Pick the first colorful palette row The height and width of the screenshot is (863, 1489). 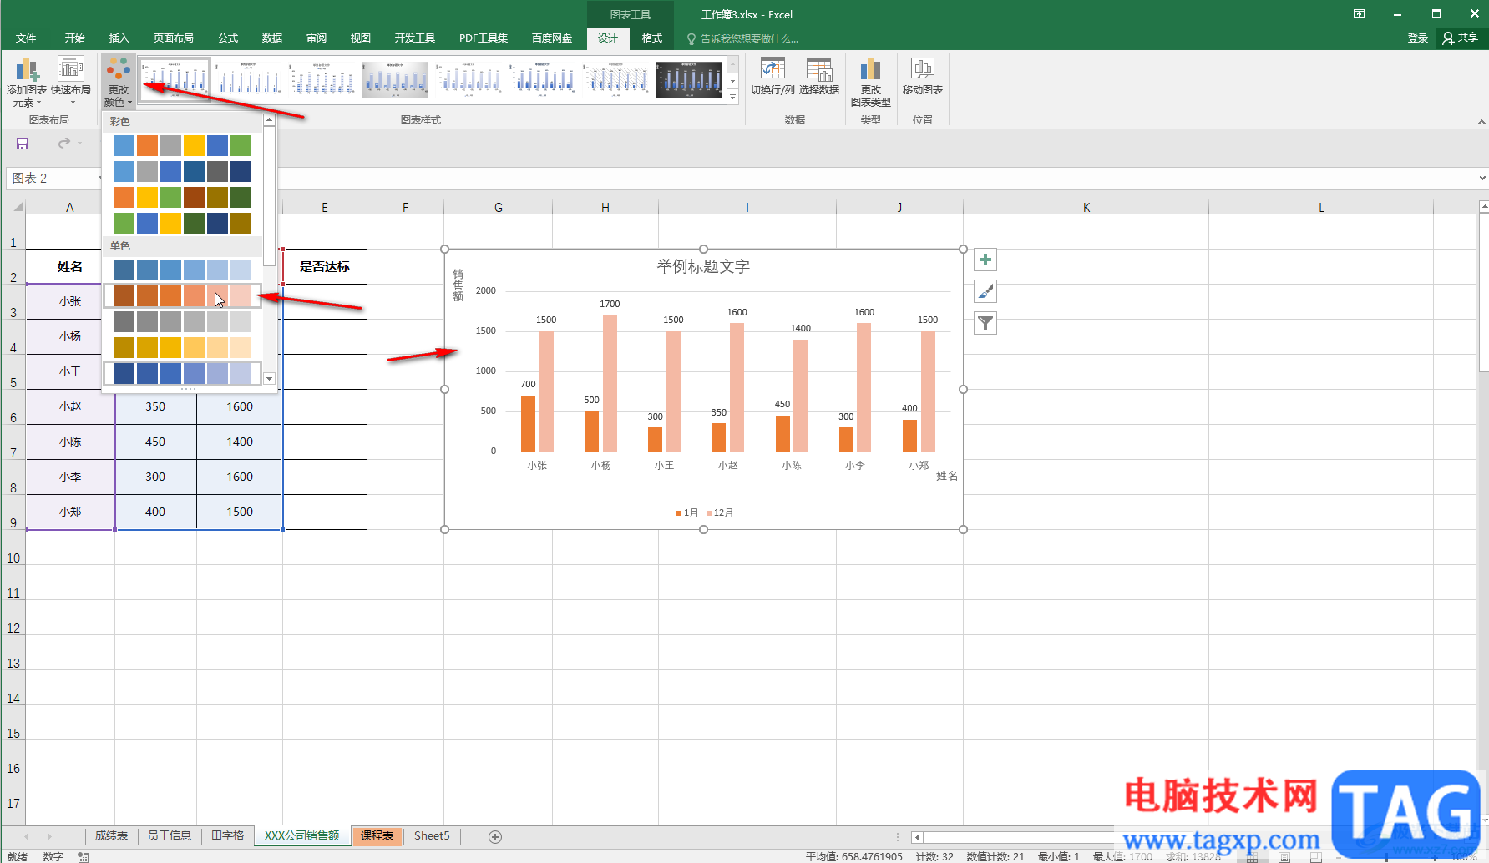click(x=182, y=145)
